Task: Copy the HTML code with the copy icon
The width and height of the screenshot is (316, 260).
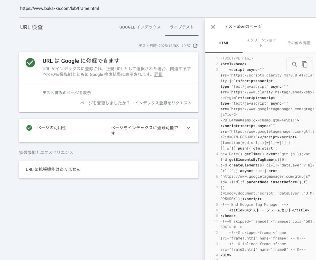Action: [x=305, y=64]
